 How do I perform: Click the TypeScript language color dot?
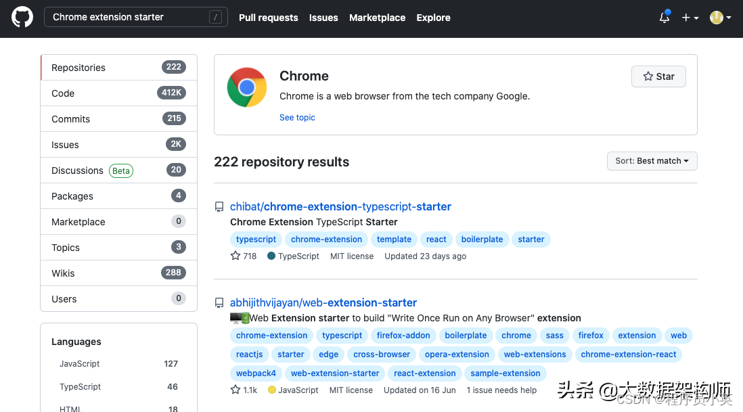coord(271,256)
